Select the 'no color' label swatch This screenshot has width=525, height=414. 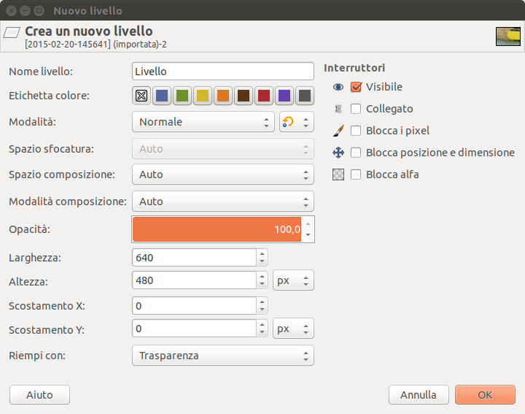pos(141,96)
